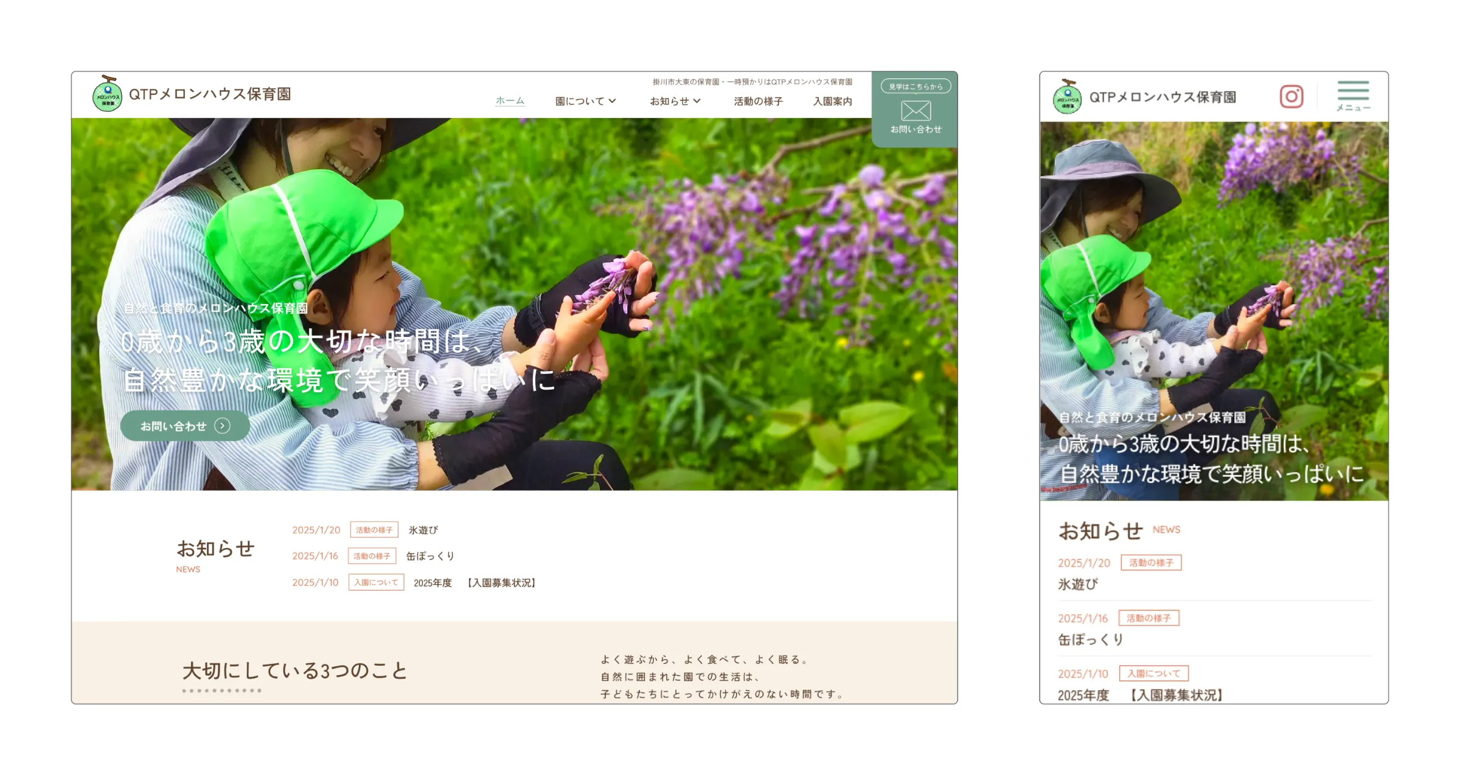Open the 氷遊び news link on desktop

click(x=423, y=530)
